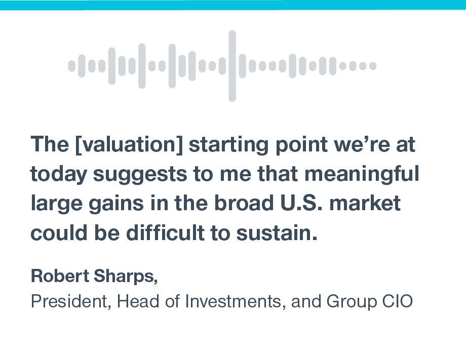Click the name Robert Sharps
The height and width of the screenshot is (353, 466).
94,276
